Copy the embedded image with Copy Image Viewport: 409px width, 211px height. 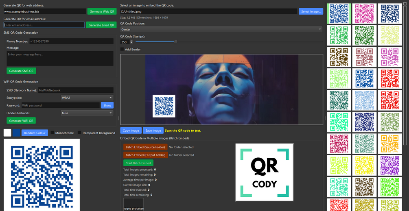[x=131, y=131]
